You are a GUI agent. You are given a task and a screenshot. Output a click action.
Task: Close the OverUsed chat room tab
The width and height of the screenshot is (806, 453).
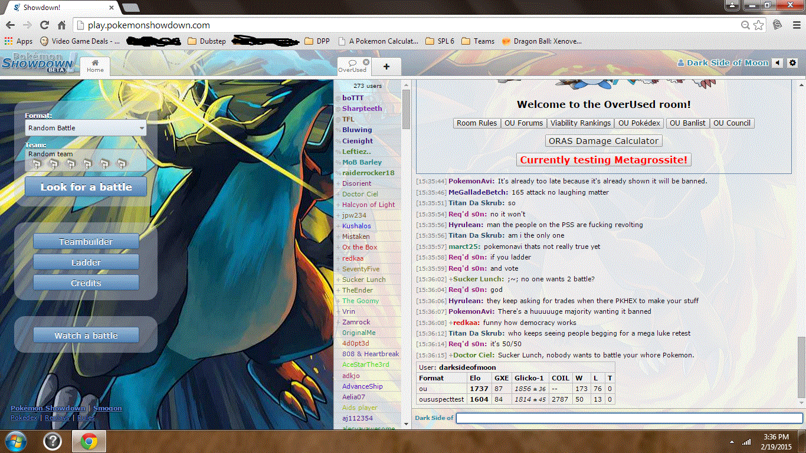[x=366, y=62]
